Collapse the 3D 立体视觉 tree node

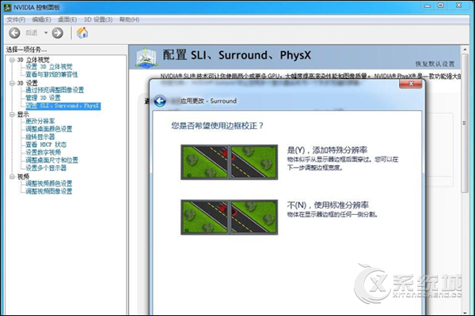(x=12, y=60)
